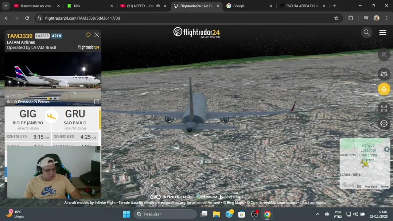Viewport: 393px width, 221px height.
Task: View site information icon in address bar
Action: 39,18
